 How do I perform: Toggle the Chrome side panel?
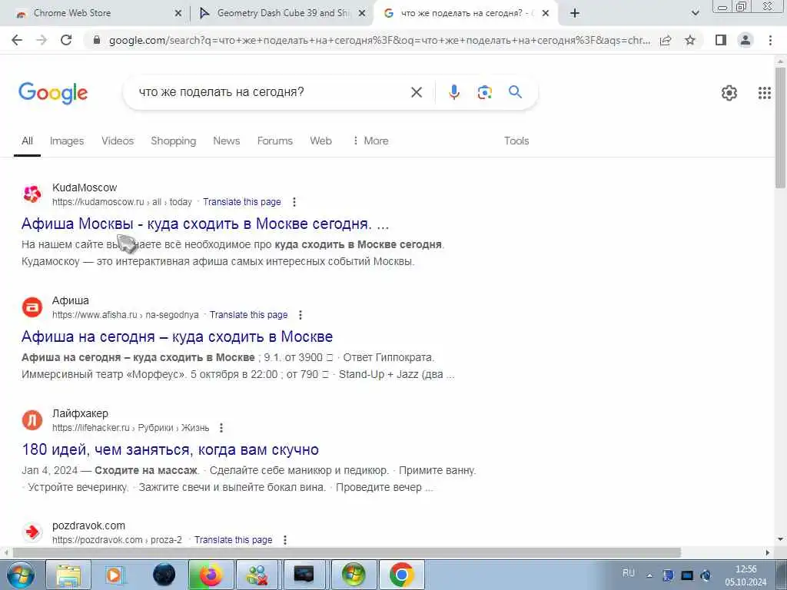(x=721, y=40)
